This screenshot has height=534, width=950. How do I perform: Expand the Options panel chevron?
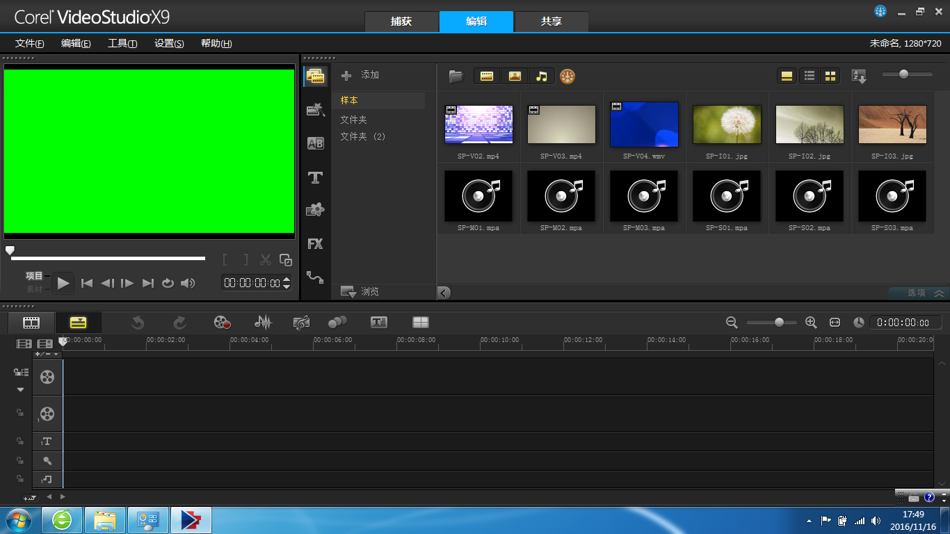(939, 293)
